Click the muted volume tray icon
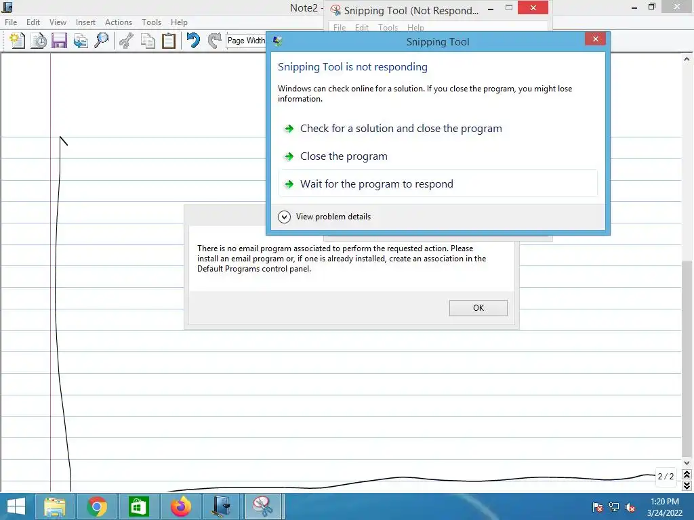Screen dimensions: 694x520 630,507
